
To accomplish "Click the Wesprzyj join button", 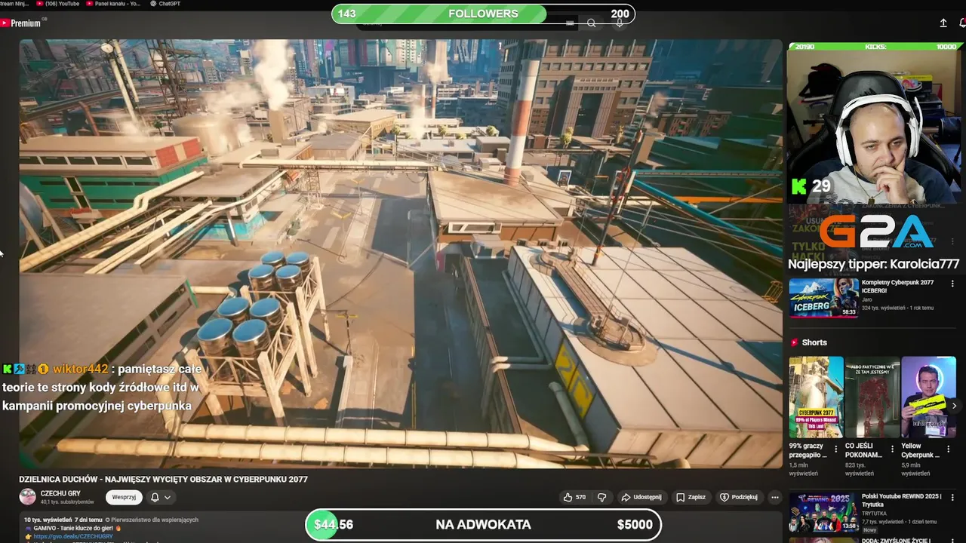I will (124, 497).
